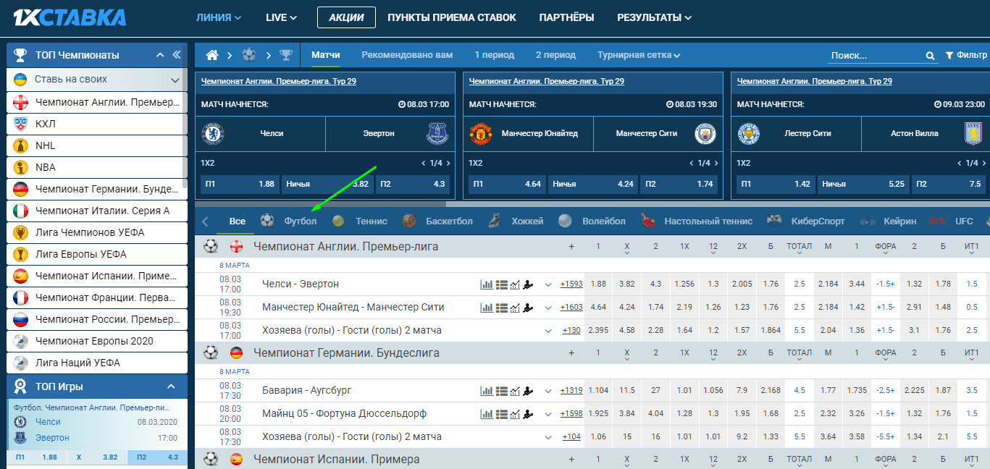The height and width of the screenshot is (469, 990).
Task: Expand markets chevron for Челси - Эвертон row
Action: click(548, 284)
